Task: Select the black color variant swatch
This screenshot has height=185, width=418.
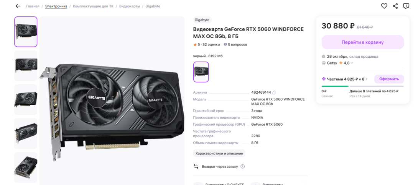Action: click(x=201, y=72)
